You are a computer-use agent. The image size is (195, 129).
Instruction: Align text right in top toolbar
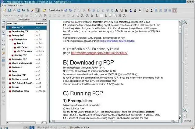point(165,10)
